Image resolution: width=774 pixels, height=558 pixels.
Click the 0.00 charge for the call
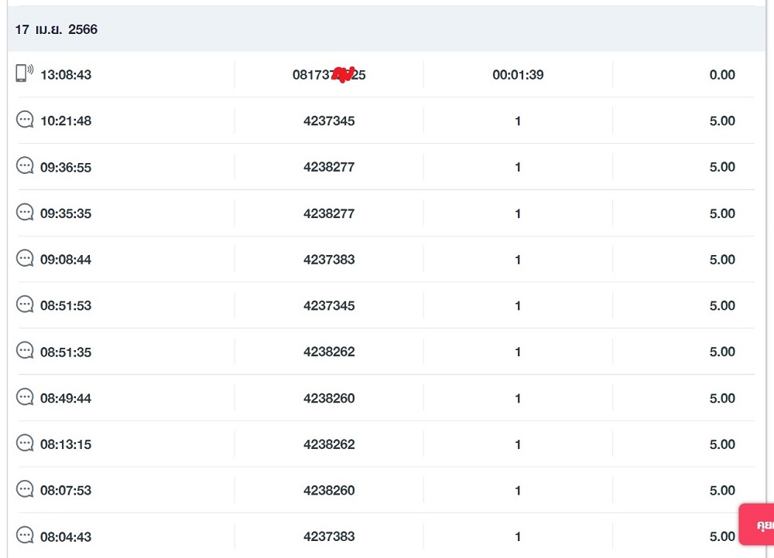[x=721, y=75]
